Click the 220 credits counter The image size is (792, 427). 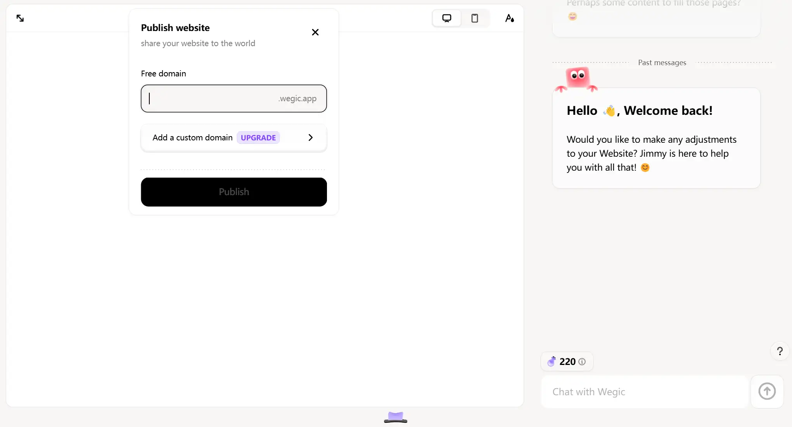click(567, 361)
